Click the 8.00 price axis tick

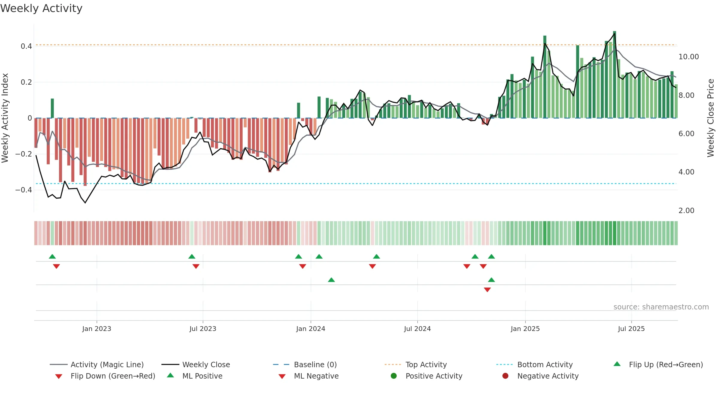(686, 95)
